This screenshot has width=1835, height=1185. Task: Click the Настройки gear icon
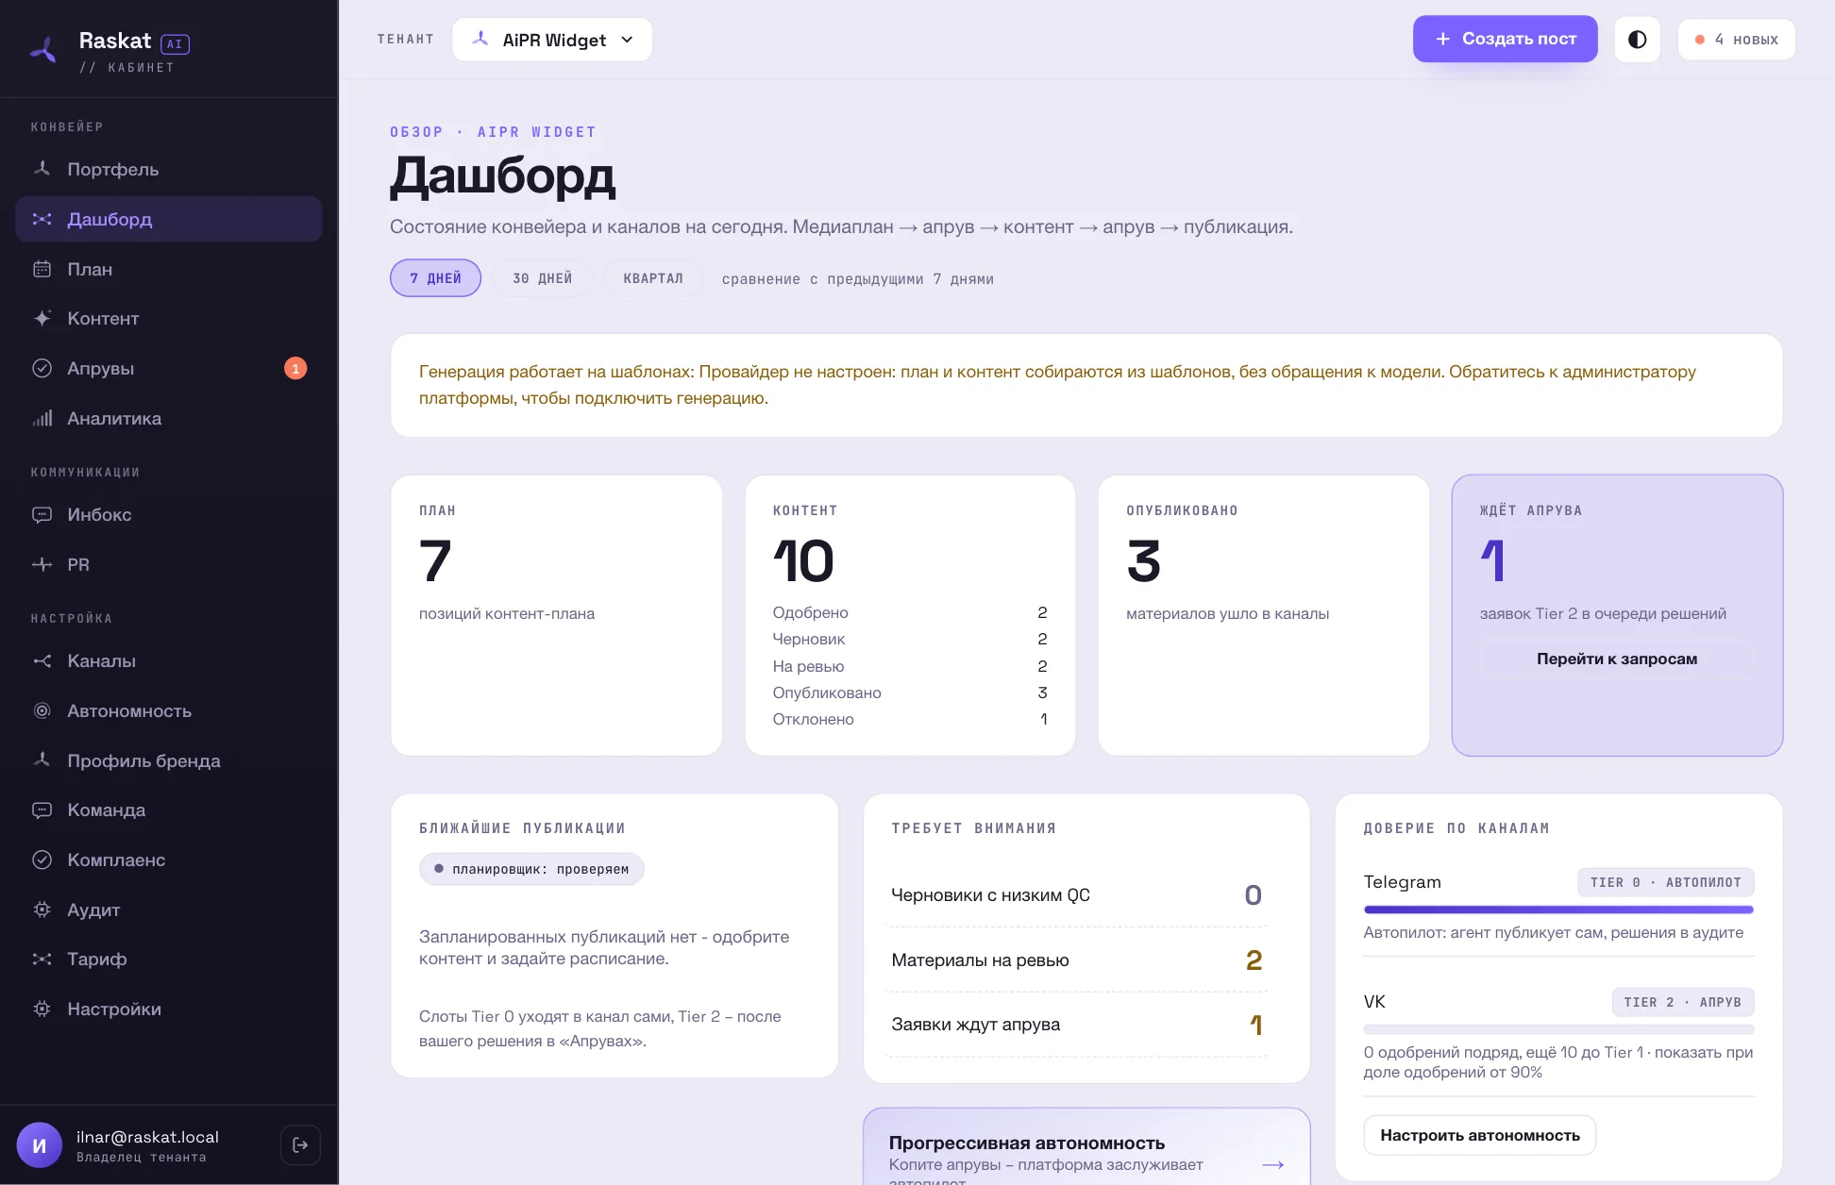point(42,1009)
